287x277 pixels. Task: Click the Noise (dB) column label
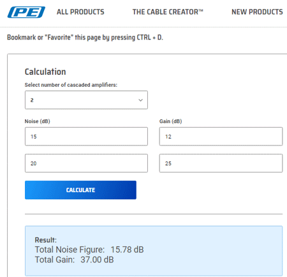click(x=38, y=121)
